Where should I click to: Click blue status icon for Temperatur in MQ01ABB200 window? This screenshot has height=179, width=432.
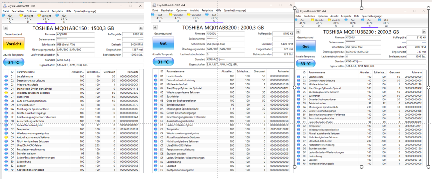pos(156,129)
